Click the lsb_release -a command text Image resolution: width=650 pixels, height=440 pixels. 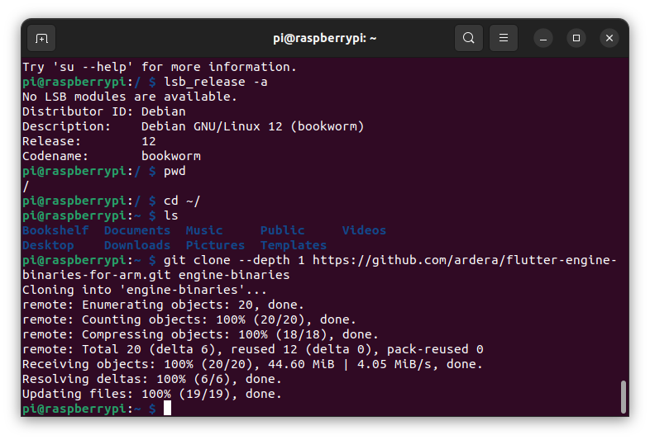point(216,82)
